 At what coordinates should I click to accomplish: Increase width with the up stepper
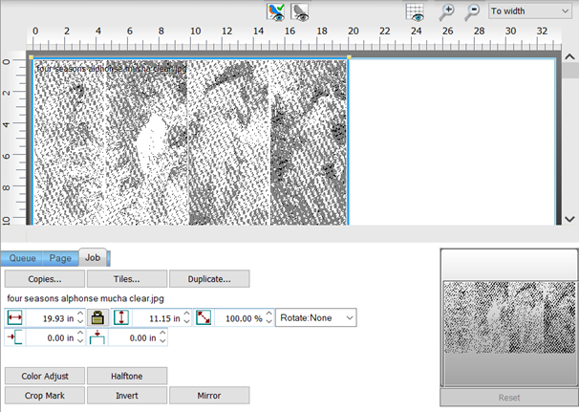tap(80, 314)
